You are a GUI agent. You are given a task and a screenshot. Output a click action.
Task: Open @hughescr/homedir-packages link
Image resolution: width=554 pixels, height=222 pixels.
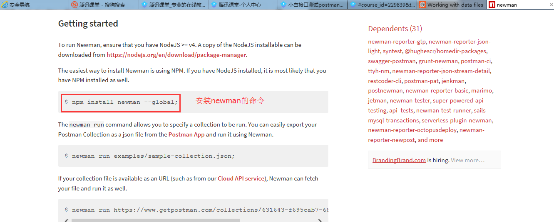click(445, 51)
